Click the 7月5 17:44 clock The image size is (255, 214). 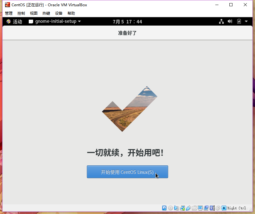coord(127,22)
